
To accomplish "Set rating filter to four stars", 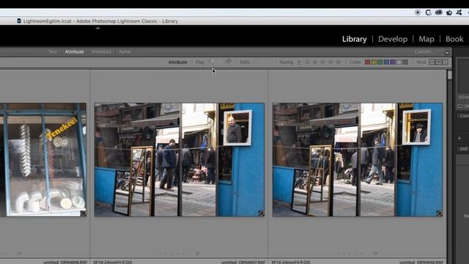I will [330, 62].
